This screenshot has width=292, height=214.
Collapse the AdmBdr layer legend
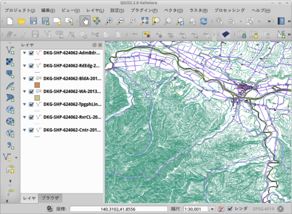tap(25, 53)
